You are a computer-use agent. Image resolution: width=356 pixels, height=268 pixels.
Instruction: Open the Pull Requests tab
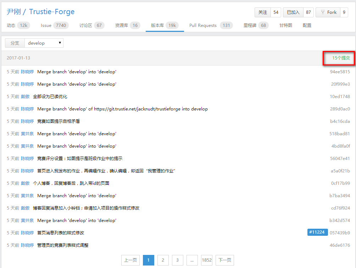(x=211, y=25)
